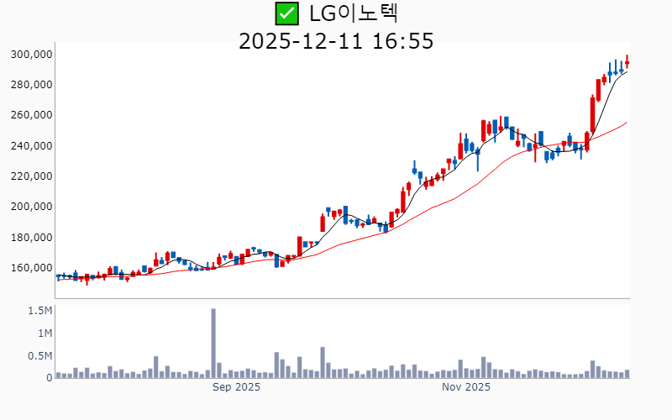Click the 2025-12-11 16:55 timestamp text
This screenshot has width=672, height=420.
pos(336,40)
